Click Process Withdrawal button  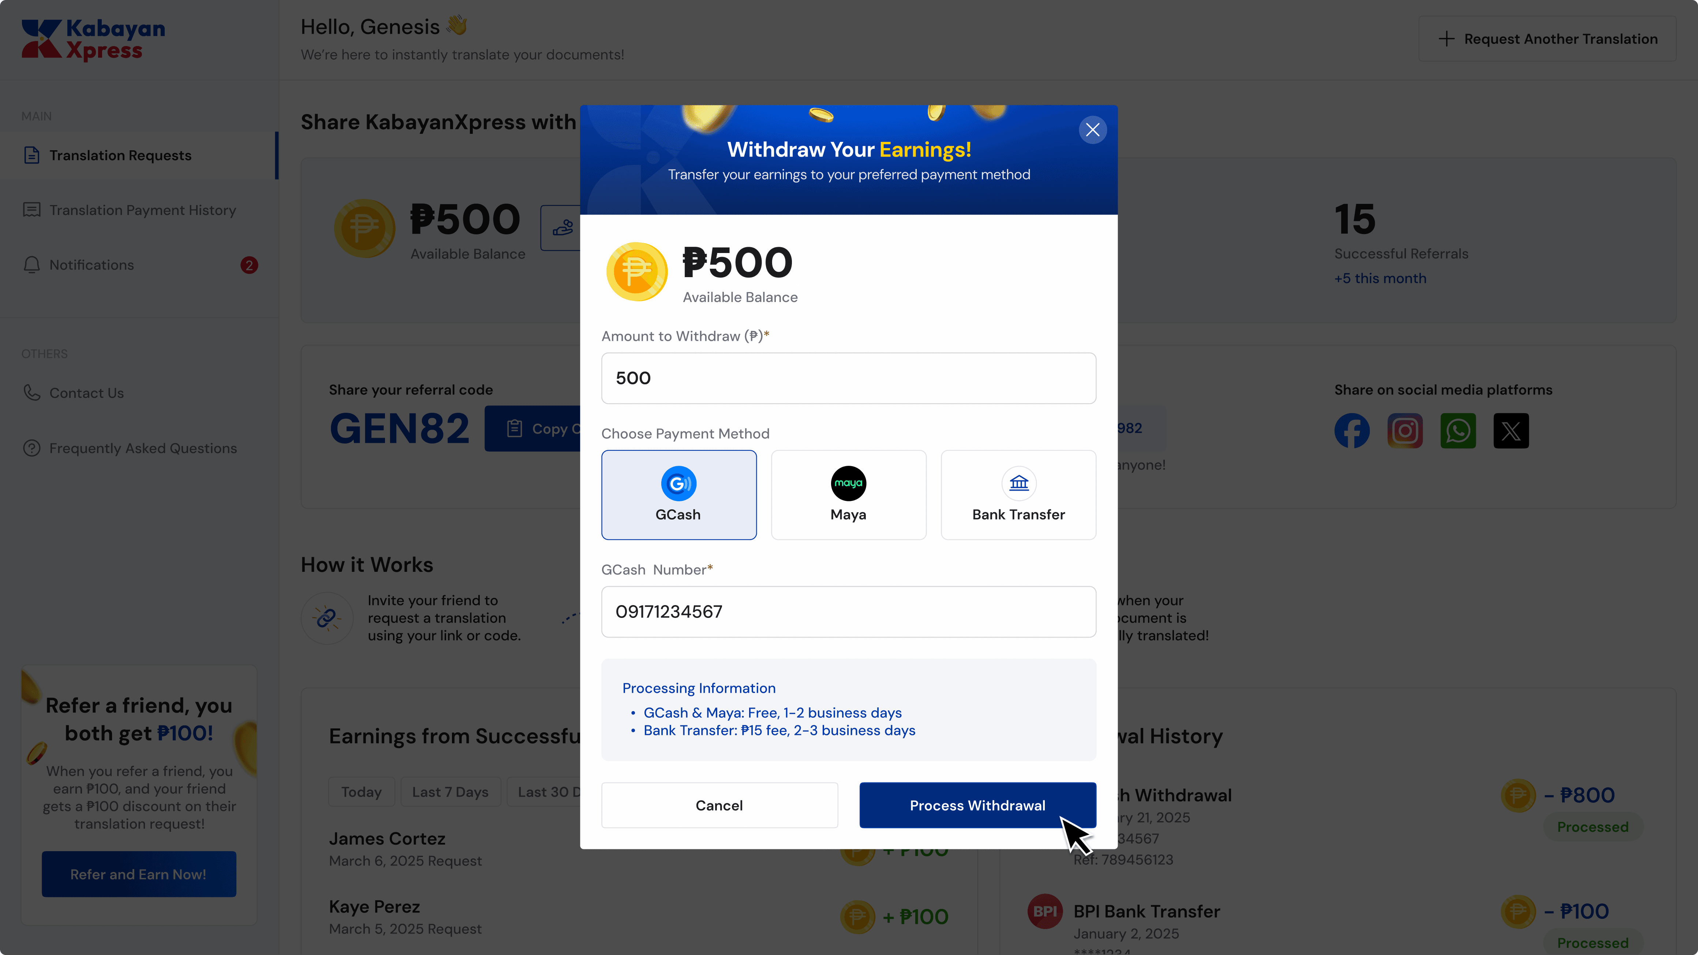pyautogui.click(x=977, y=805)
